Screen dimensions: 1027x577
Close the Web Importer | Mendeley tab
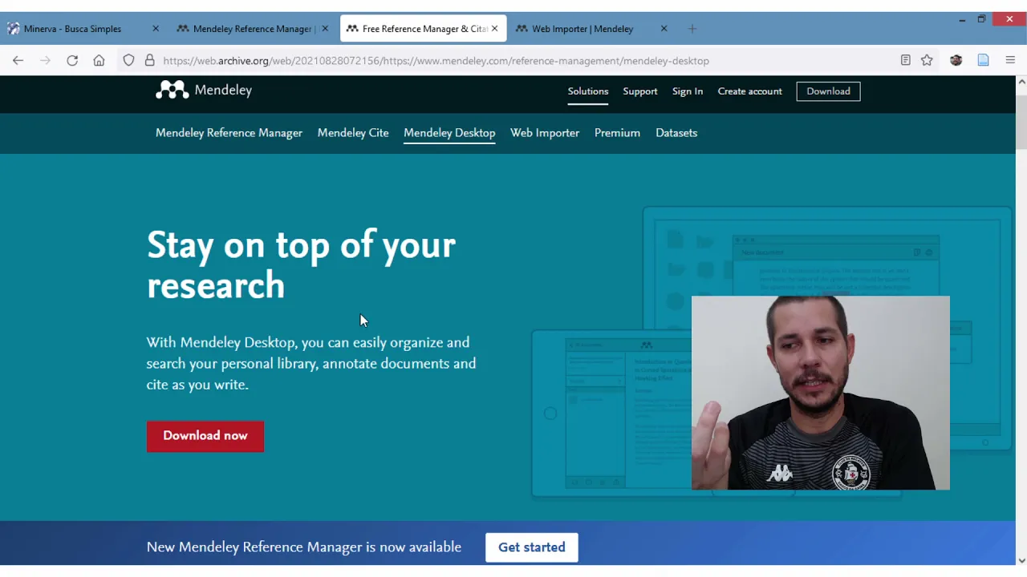(x=664, y=29)
